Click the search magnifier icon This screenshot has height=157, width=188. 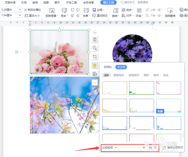point(122,2)
